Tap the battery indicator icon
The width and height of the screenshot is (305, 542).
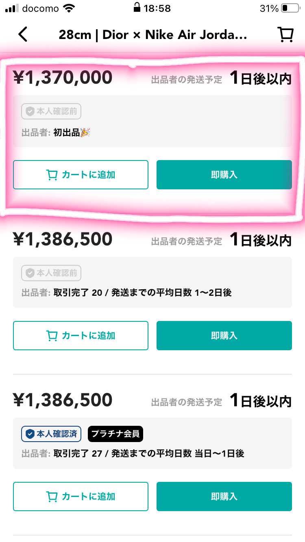290,8
